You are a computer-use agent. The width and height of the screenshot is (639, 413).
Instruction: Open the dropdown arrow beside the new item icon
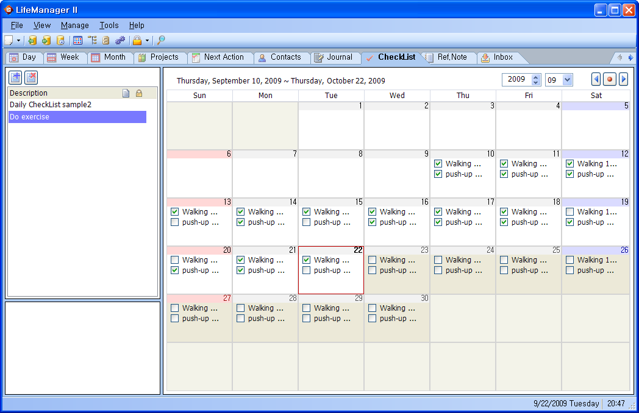pos(18,40)
